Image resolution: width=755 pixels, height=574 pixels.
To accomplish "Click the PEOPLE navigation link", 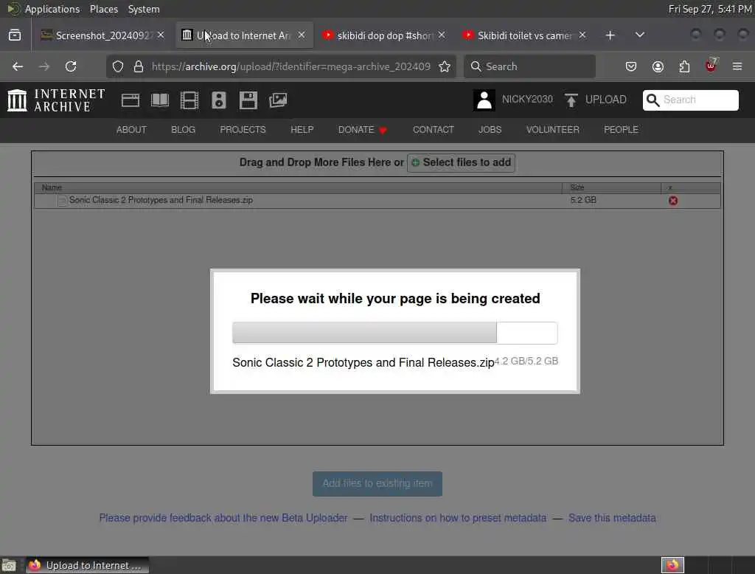I will pyautogui.click(x=621, y=130).
